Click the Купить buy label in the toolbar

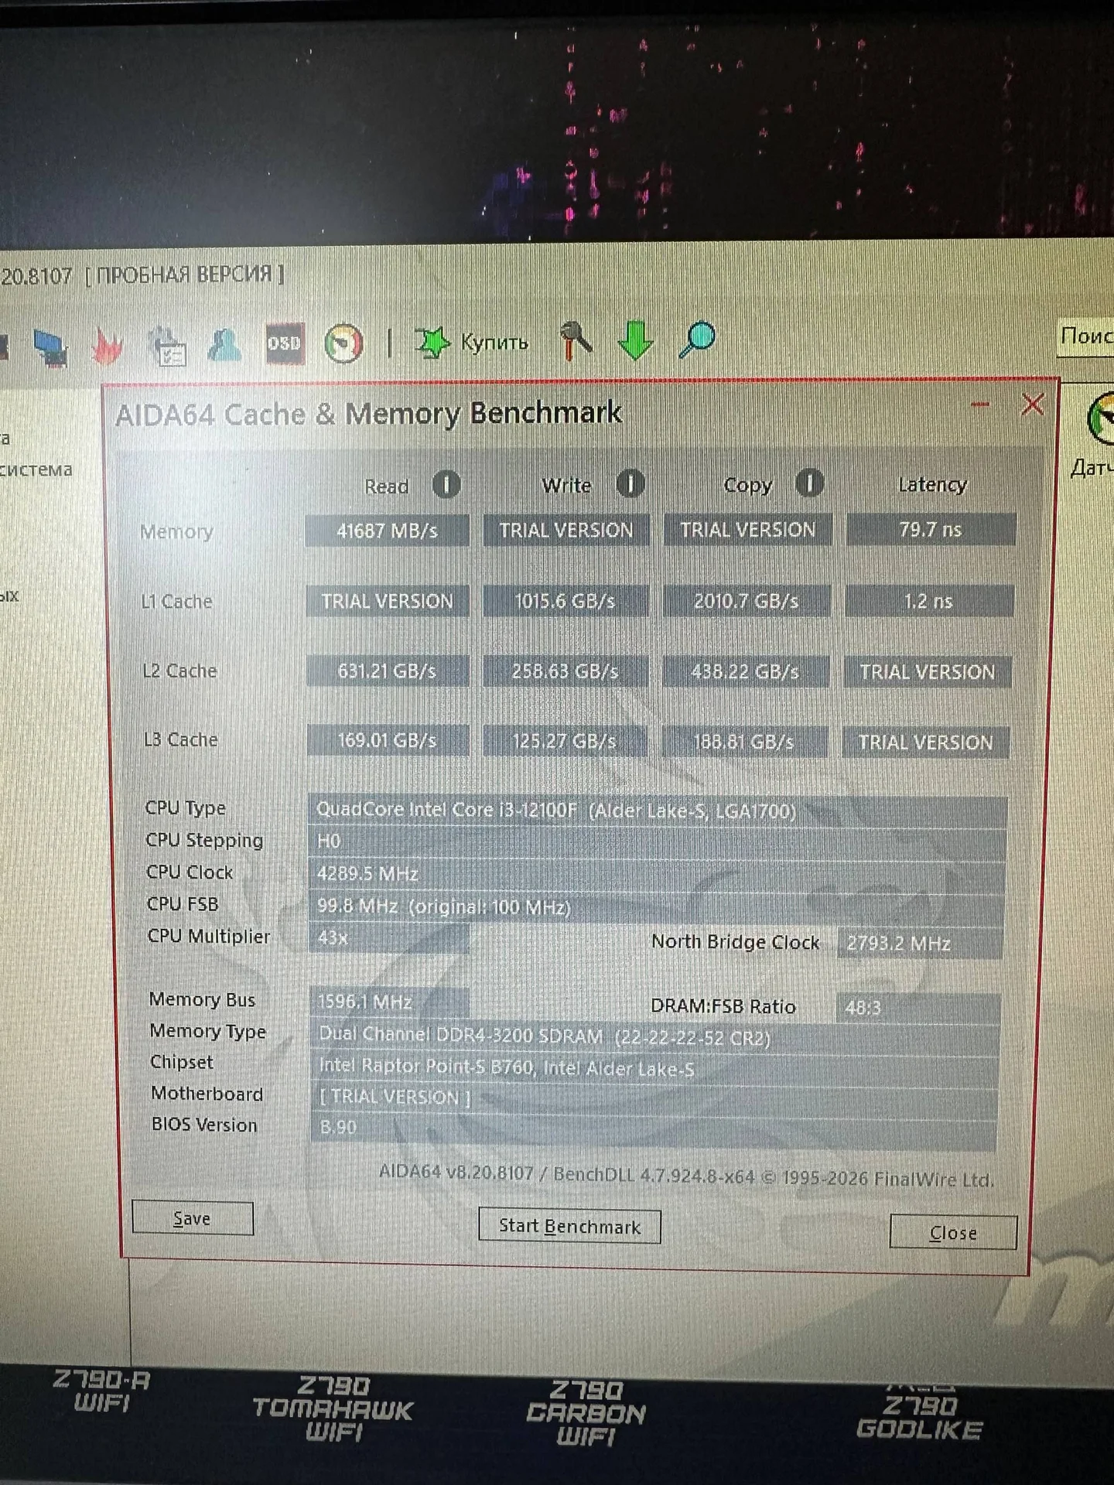494,342
